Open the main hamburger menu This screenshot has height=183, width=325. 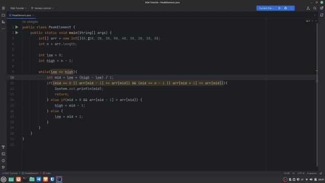[4, 8]
